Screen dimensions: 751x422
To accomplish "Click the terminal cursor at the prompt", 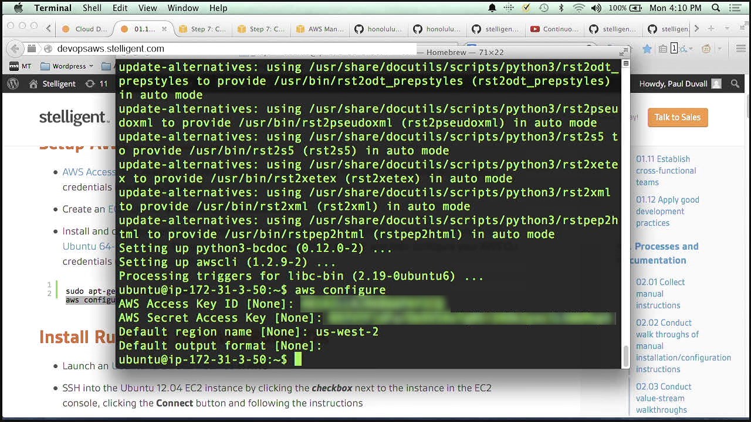I will click(298, 359).
